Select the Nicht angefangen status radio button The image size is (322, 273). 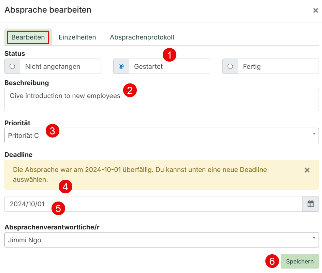(12, 66)
